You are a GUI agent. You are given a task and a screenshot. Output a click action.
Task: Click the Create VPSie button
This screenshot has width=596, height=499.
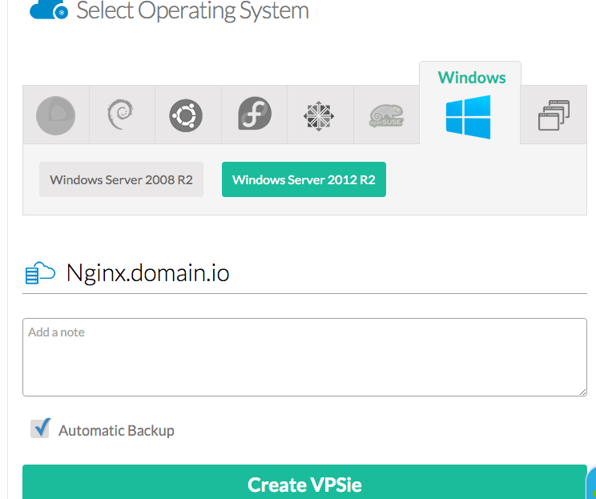pyautogui.click(x=304, y=482)
